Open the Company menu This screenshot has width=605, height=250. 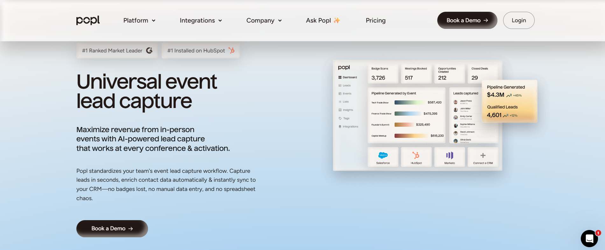[x=264, y=20]
